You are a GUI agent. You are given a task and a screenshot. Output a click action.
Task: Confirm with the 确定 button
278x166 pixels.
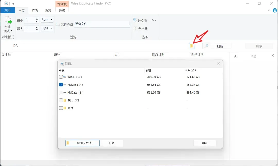205,143
